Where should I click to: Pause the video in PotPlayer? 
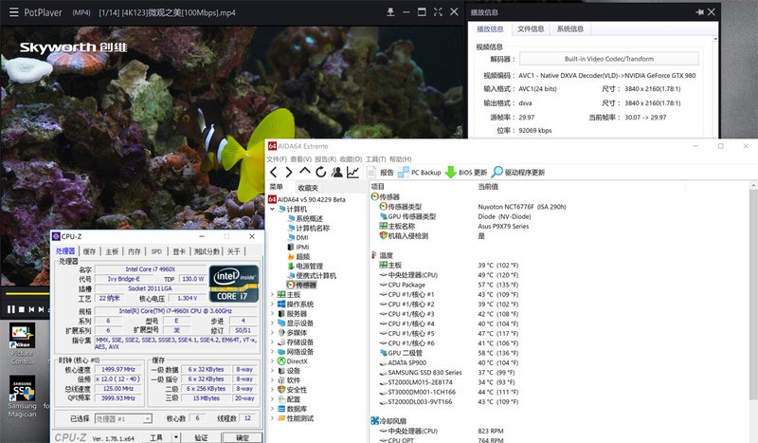tap(10, 309)
